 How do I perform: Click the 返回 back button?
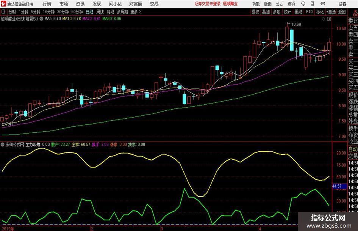tap(342, 12)
